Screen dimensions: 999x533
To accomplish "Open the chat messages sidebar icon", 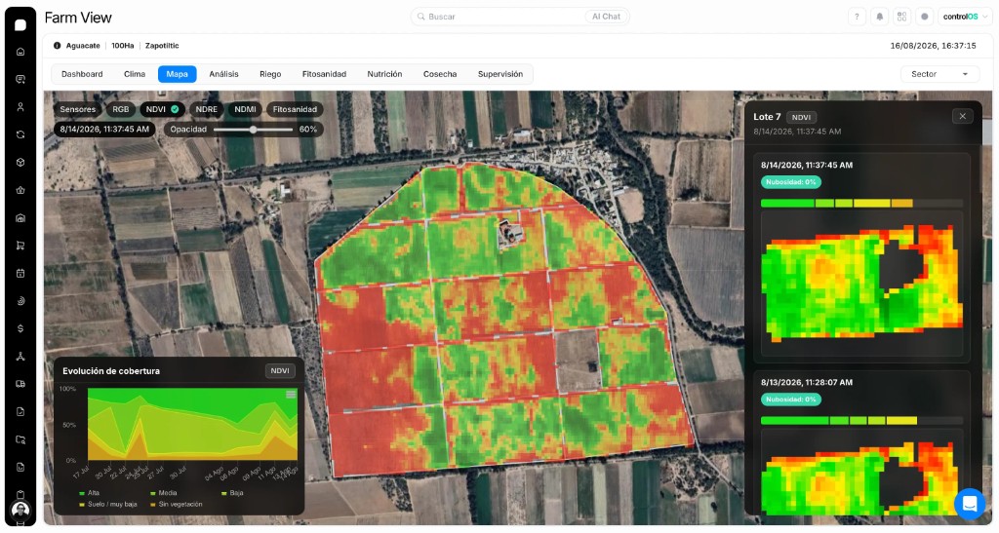I will coord(20,80).
